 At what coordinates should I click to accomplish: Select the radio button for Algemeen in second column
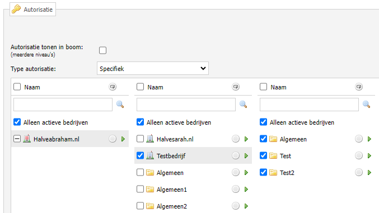pos(236,172)
